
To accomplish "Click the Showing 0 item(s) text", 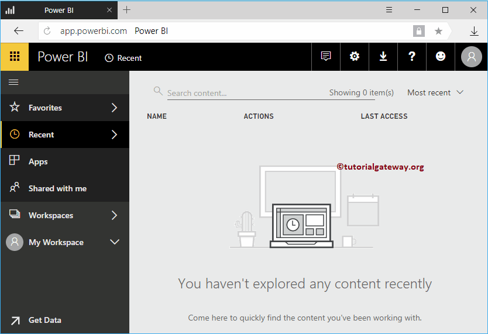I will click(x=362, y=92).
